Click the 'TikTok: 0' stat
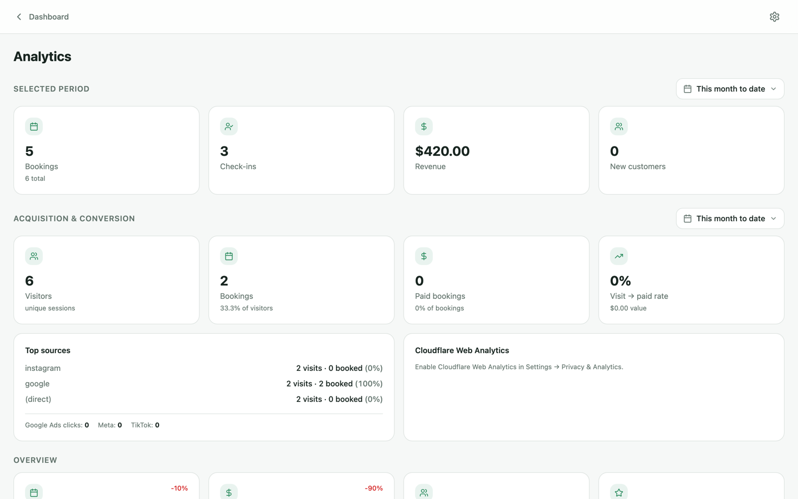Screen dimensions: 798x499 tap(145, 425)
